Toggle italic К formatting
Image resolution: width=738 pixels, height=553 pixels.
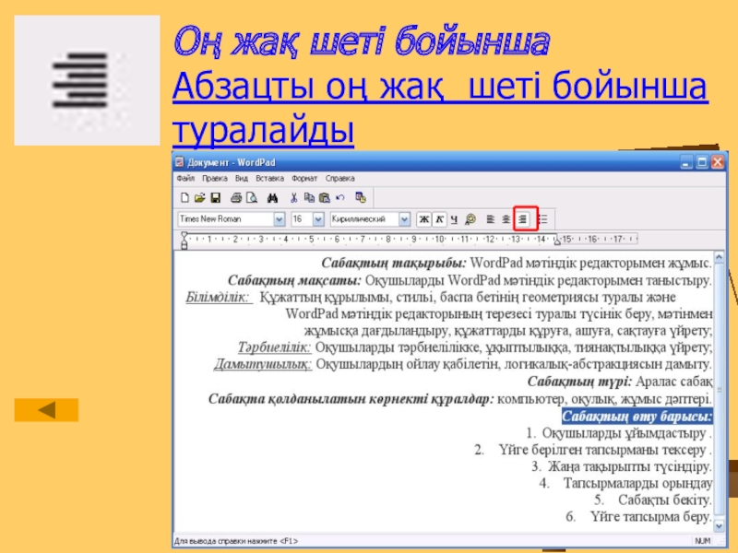click(x=439, y=219)
